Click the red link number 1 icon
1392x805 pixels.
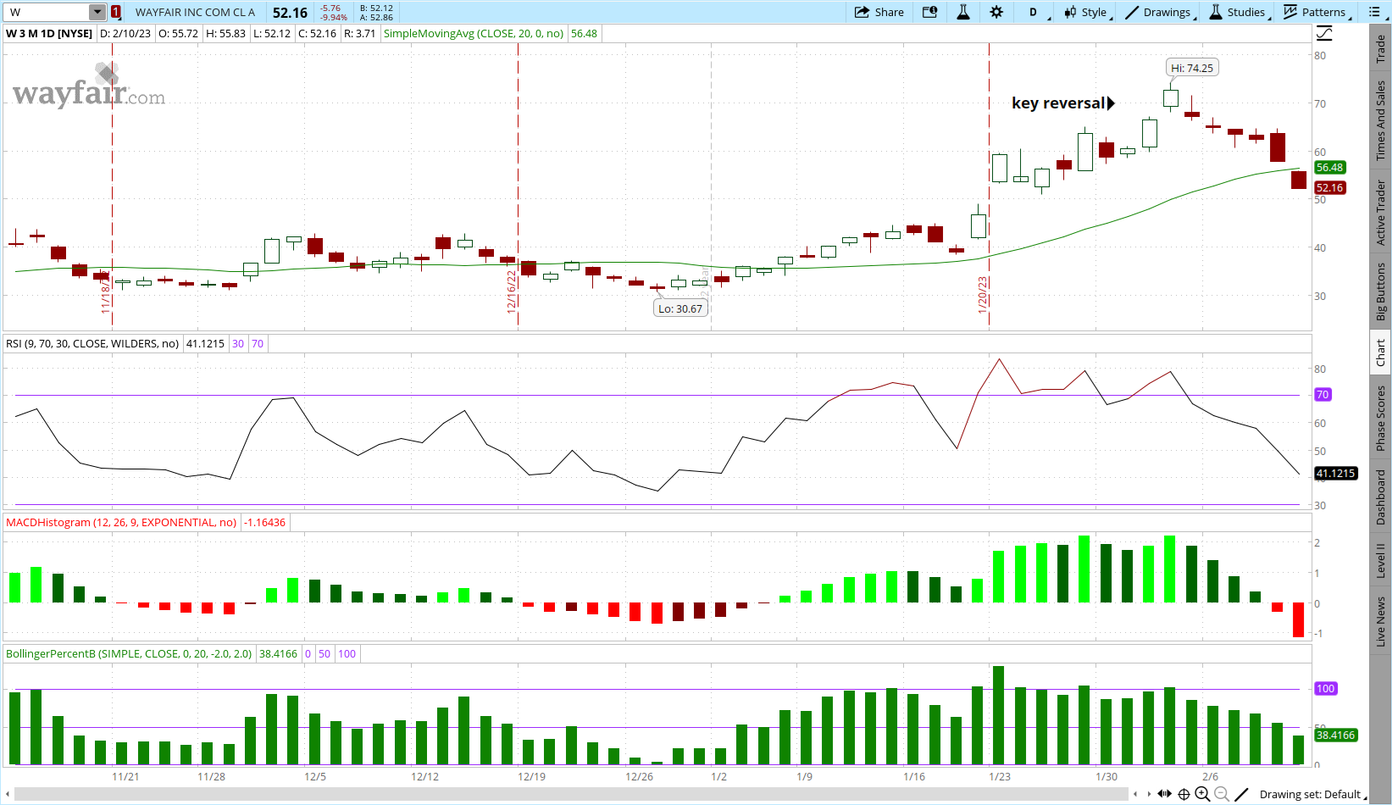coord(116,12)
